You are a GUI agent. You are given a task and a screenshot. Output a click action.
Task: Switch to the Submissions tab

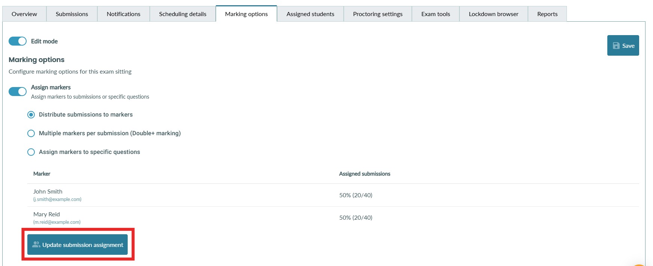72,14
